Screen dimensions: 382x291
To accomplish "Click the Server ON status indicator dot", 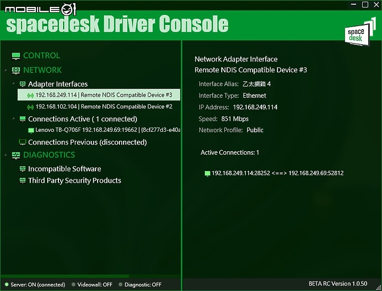I will [x=6, y=285].
